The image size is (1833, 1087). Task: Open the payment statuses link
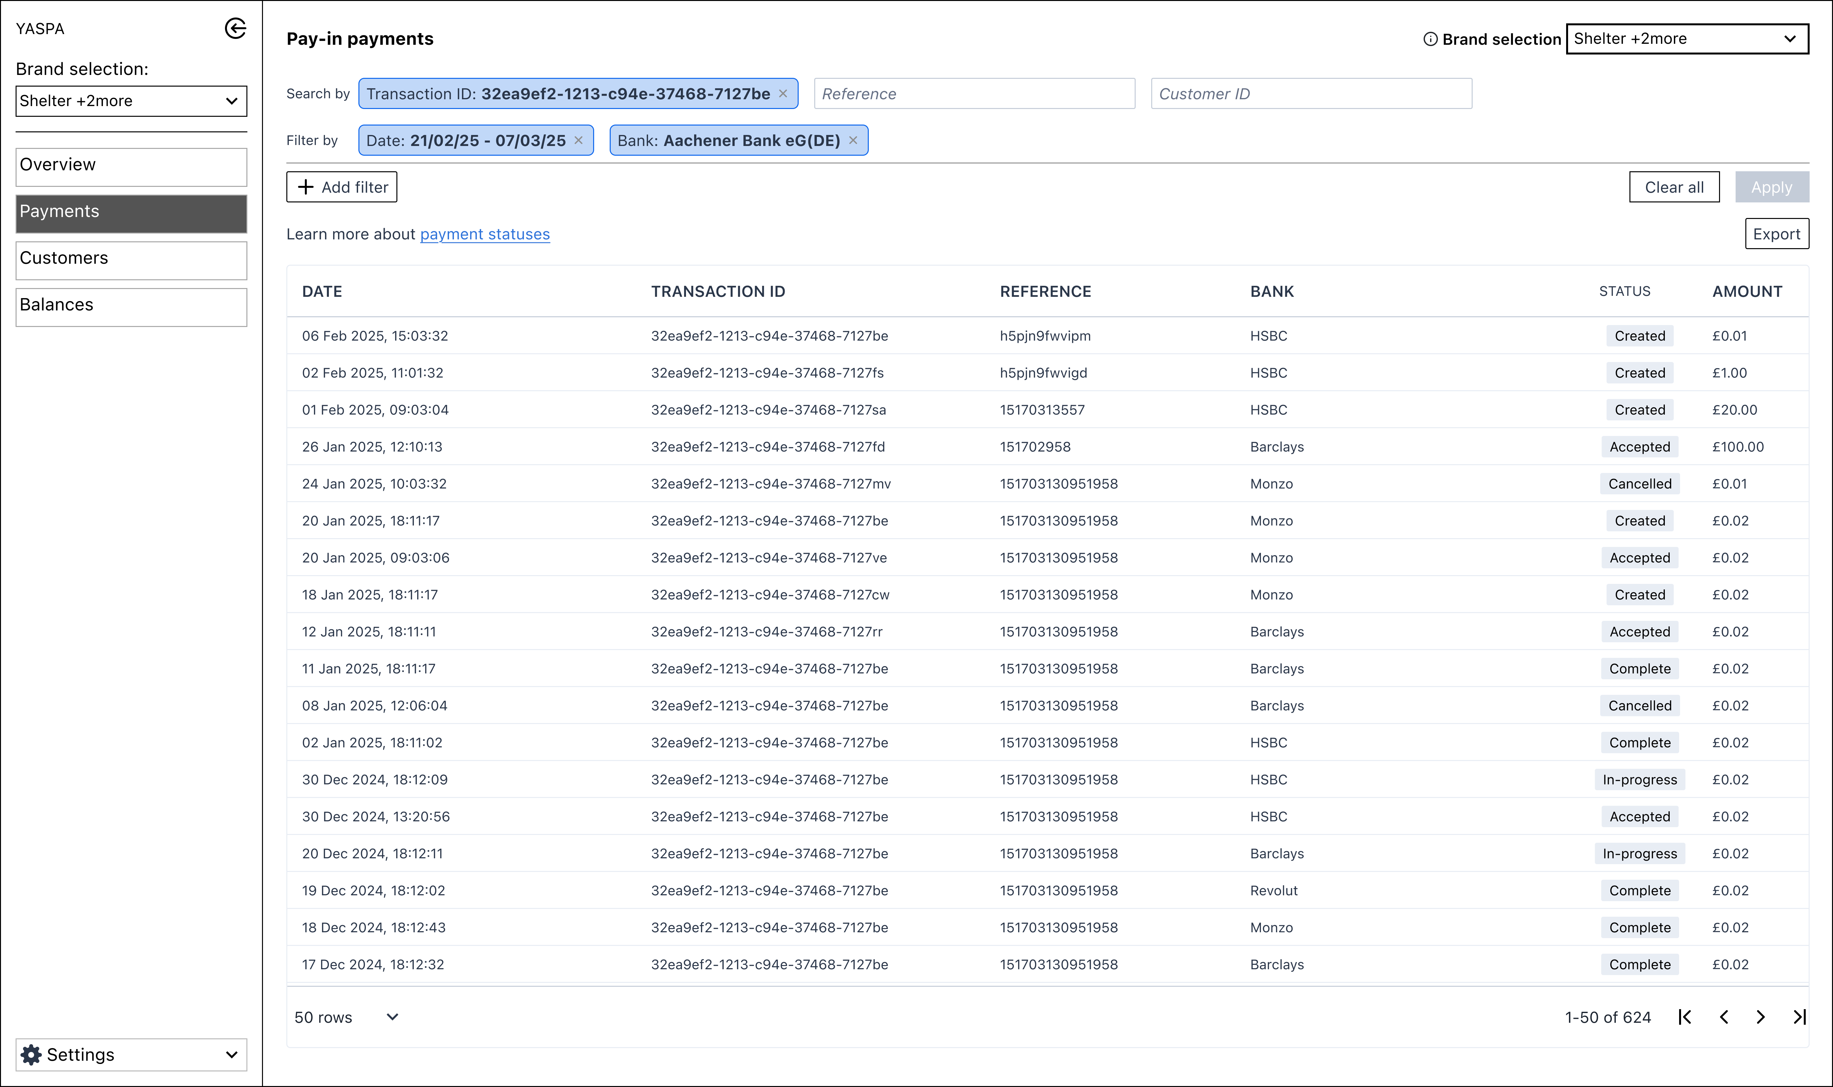tap(484, 235)
